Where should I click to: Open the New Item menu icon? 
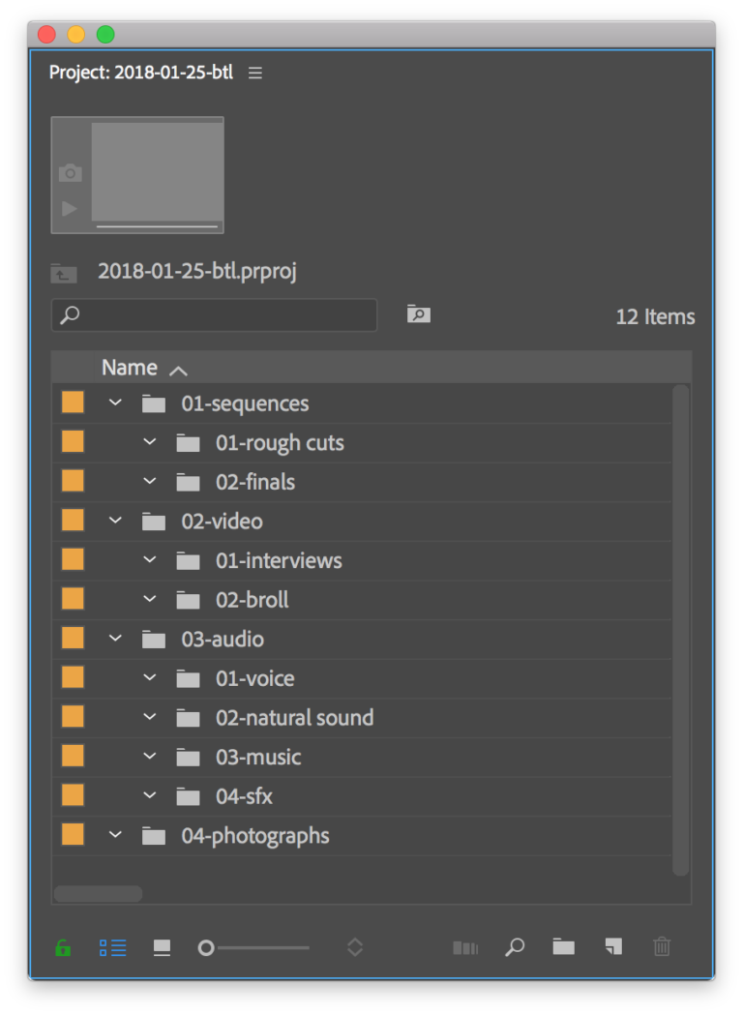612,947
